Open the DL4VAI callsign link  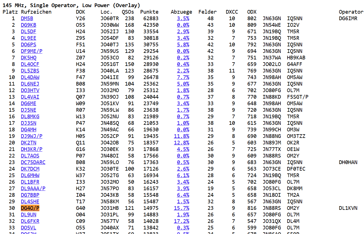(x=30, y=97)
